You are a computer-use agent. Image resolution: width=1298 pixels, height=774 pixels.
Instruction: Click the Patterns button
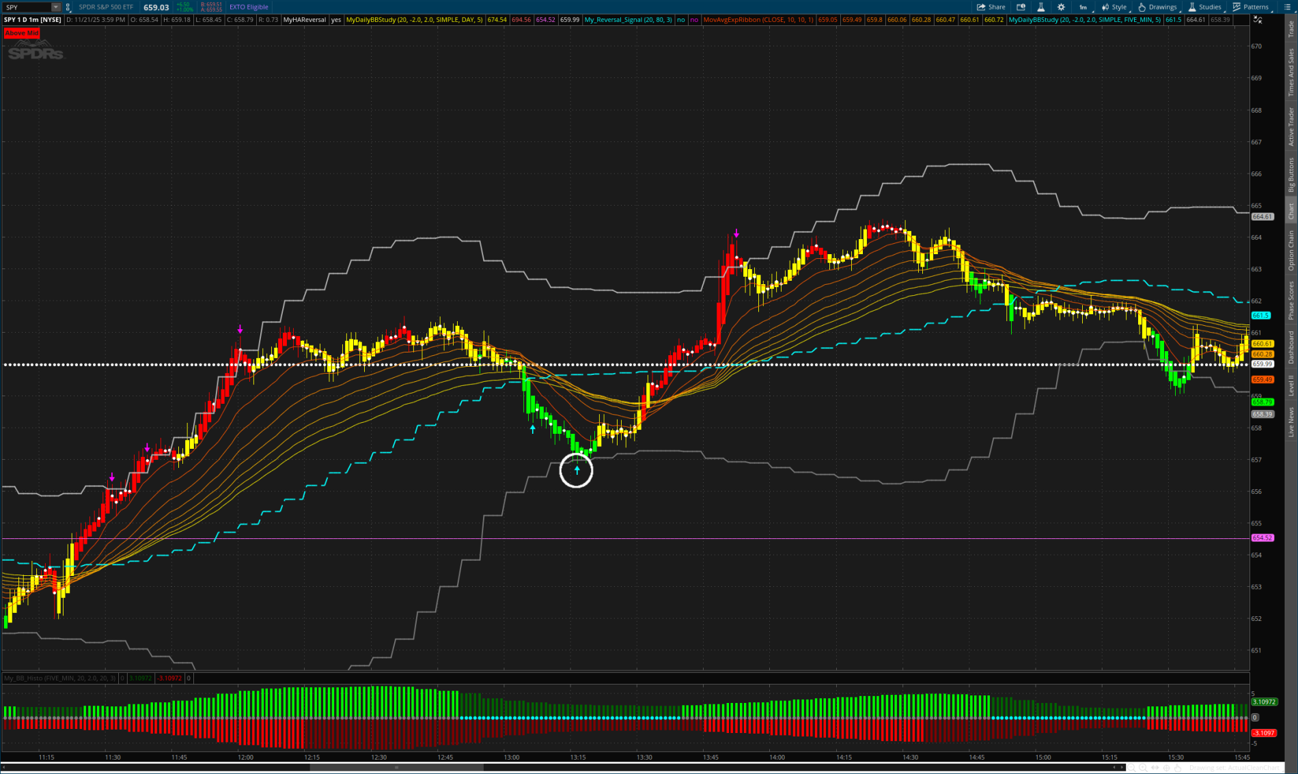[x=1250, y=7]
